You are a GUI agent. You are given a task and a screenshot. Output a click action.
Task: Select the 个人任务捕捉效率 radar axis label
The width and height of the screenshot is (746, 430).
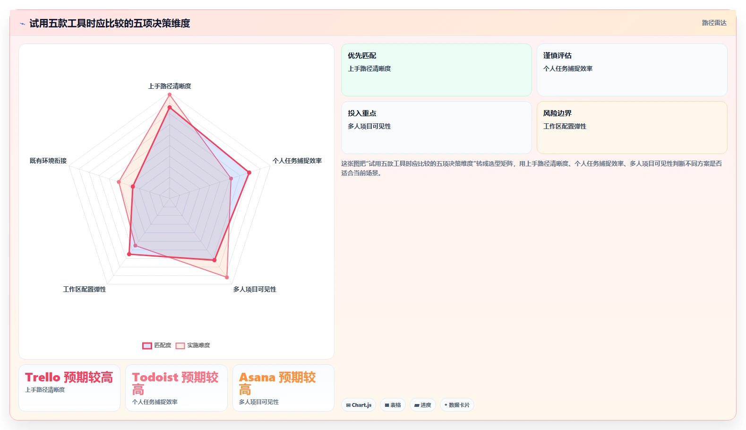[x=297, y=161]
